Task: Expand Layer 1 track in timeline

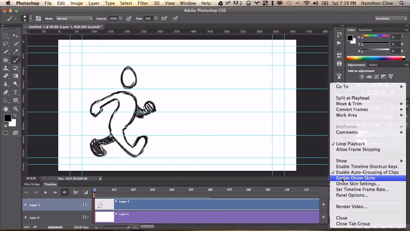Action: 26,205
